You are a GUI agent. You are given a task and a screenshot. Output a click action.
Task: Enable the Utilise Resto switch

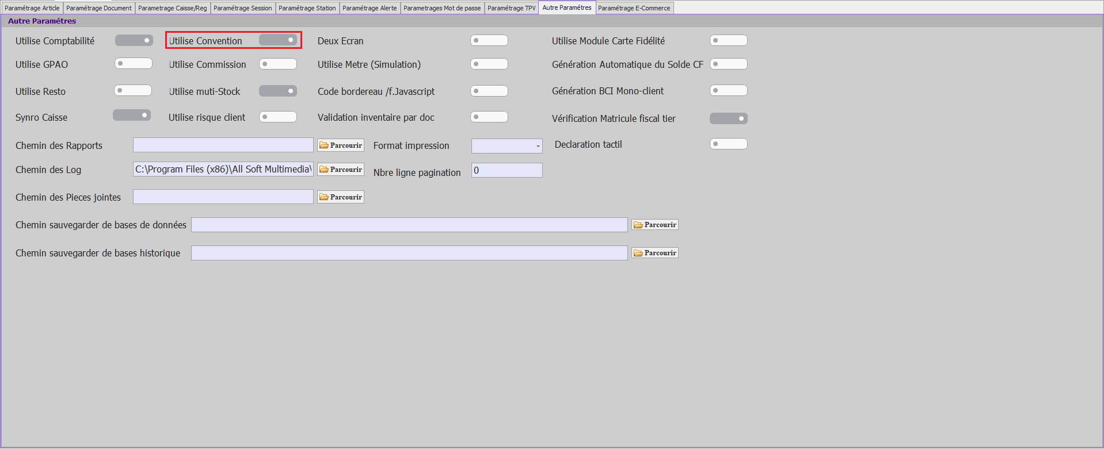(132, 90)
